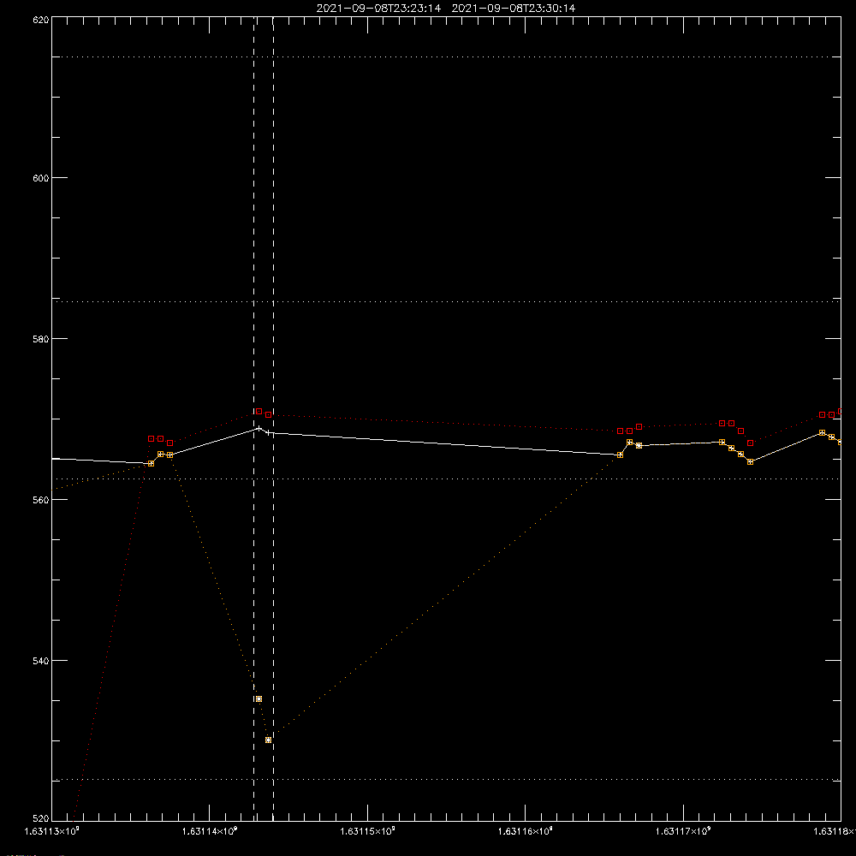Pick the lowest orange outlier data point

click(x=268, y=740)
